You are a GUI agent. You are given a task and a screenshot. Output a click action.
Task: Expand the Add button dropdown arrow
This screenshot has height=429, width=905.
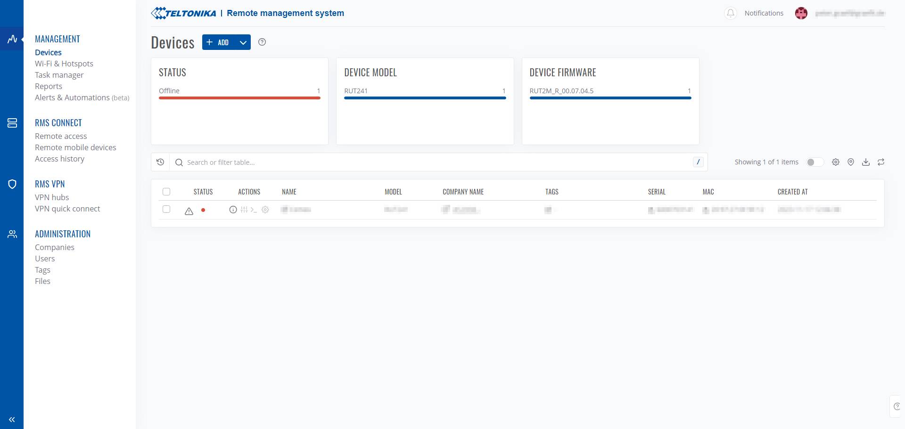243,42
